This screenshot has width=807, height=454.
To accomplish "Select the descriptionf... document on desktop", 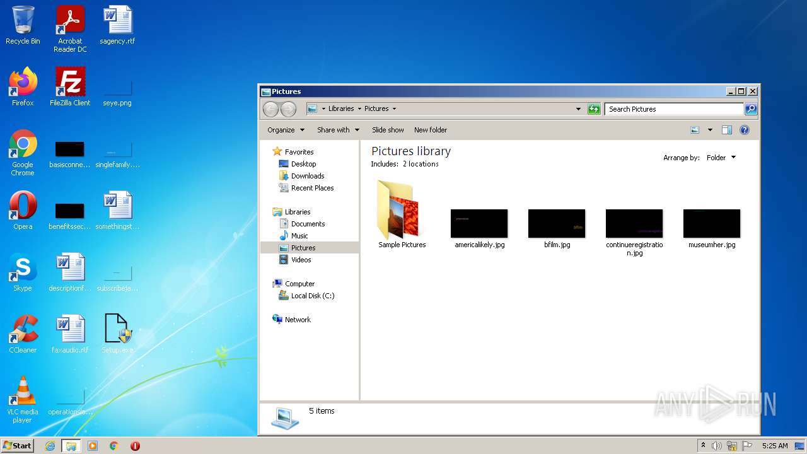I will click(70, 272).
